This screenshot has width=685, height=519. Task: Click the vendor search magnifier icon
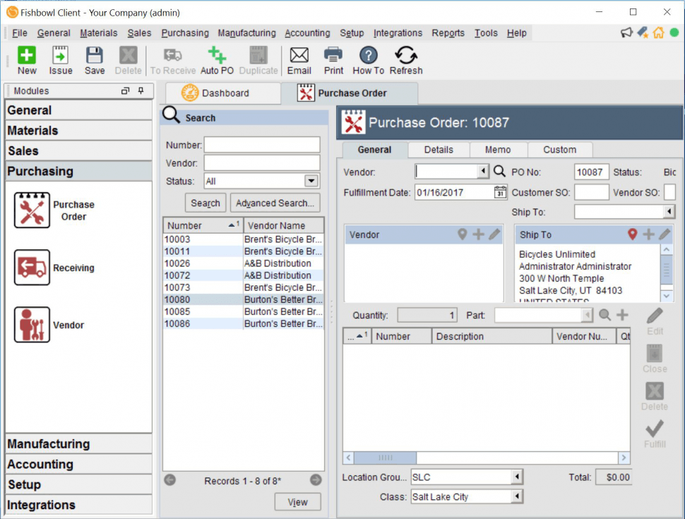(x=499, y=172)
